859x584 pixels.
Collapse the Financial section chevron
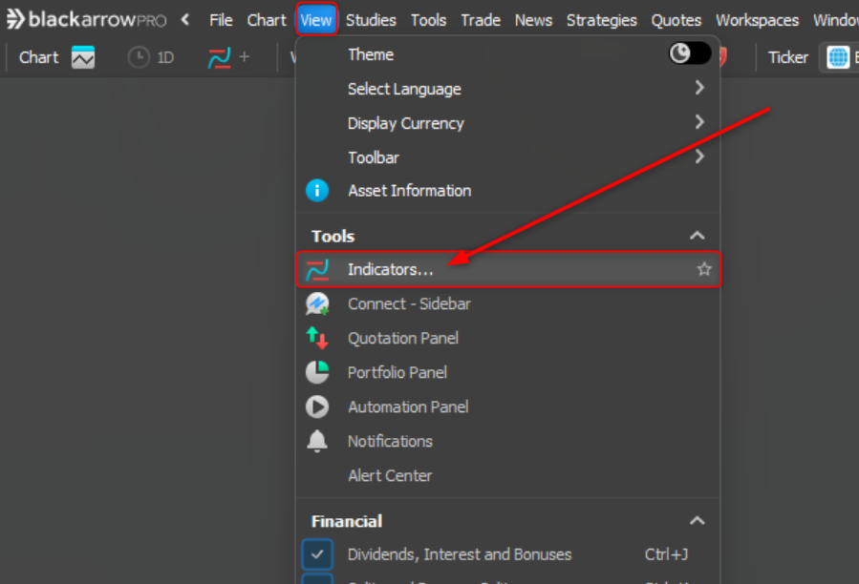click(697, 520)
